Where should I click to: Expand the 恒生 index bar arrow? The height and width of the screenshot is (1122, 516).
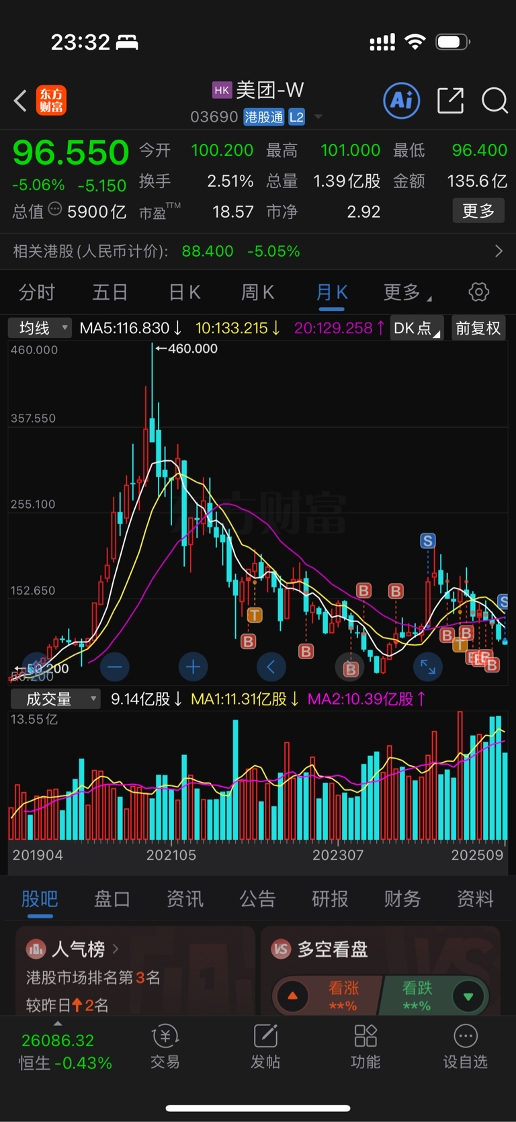pyautogui.click(x=58, y=1024)
